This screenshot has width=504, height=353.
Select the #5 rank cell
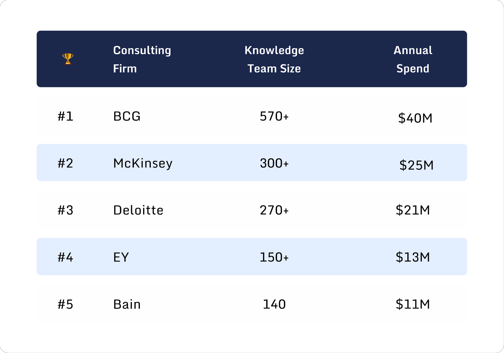66,304
